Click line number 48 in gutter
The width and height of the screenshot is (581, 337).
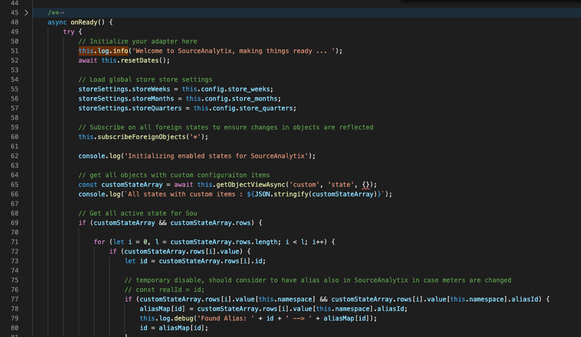click(14, 22)
